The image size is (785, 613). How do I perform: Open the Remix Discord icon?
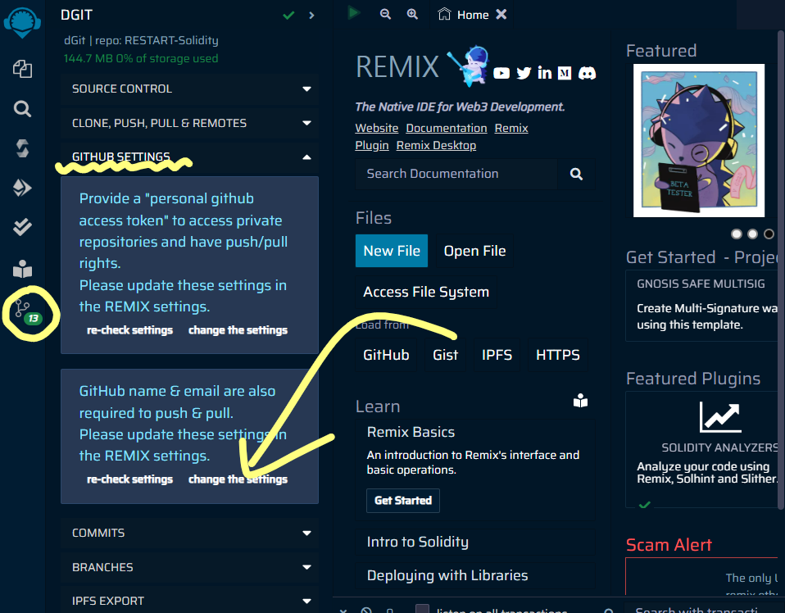588,73
